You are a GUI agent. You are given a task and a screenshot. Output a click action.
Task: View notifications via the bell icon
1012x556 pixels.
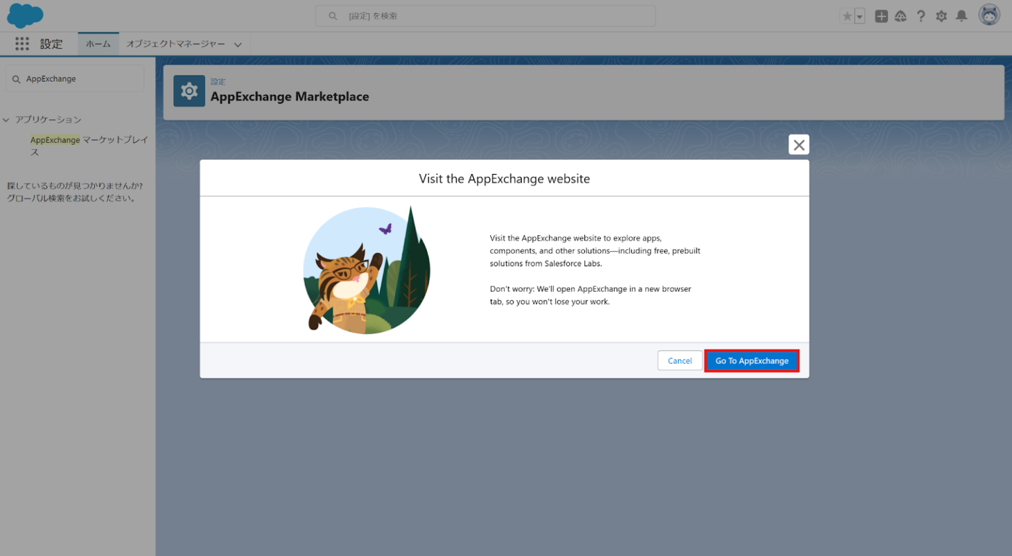(x=962, y=16)
